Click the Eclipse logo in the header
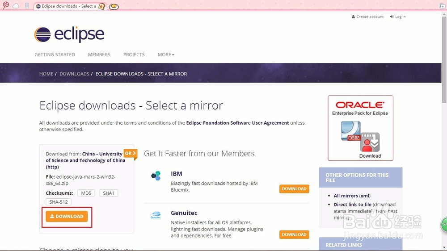The image size is (447, 251). tap(69, 35)
